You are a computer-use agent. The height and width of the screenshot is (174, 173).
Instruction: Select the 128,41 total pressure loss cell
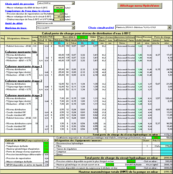(x=166, y=98)
